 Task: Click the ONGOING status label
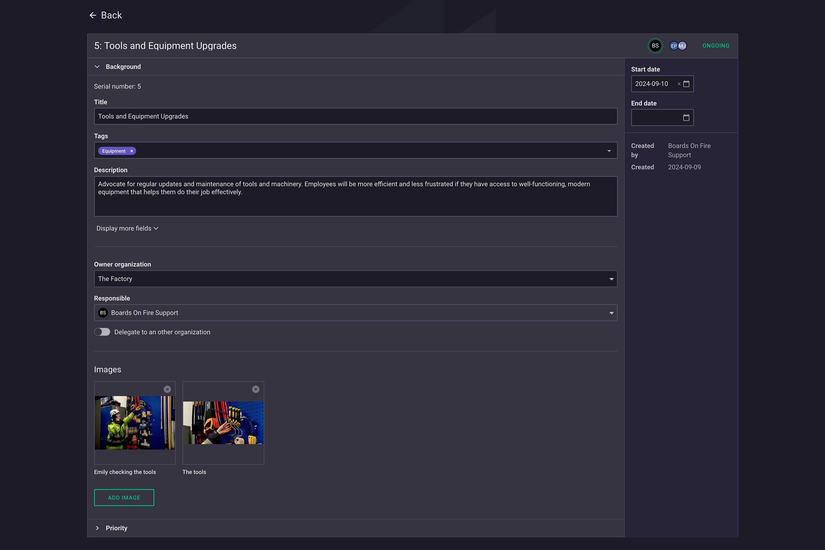pos(716,46)
